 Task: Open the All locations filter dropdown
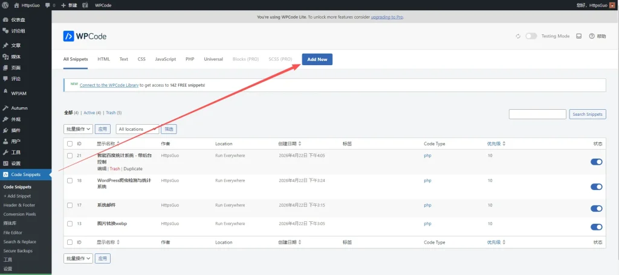pyautogui.click(x=137, y=129)
